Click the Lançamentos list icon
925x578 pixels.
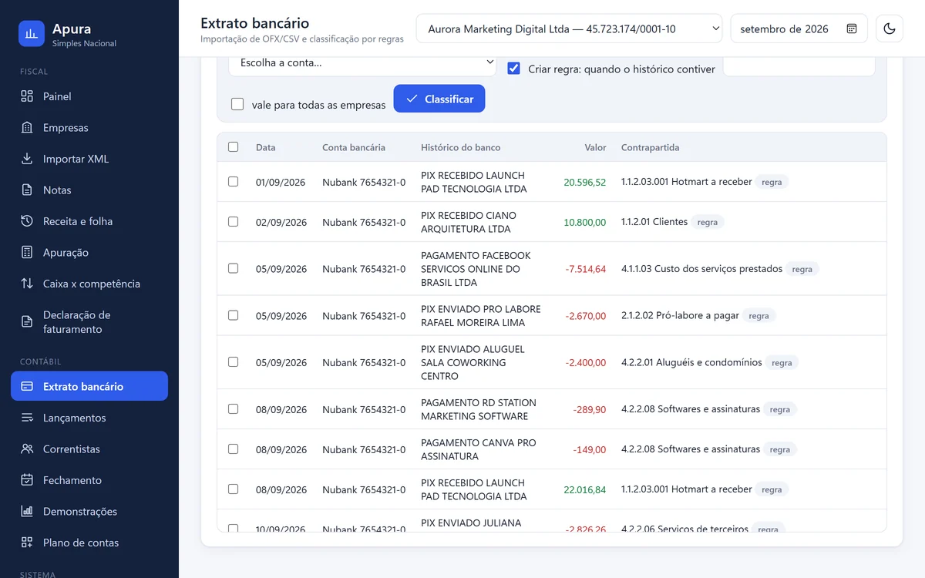point(27,418)
